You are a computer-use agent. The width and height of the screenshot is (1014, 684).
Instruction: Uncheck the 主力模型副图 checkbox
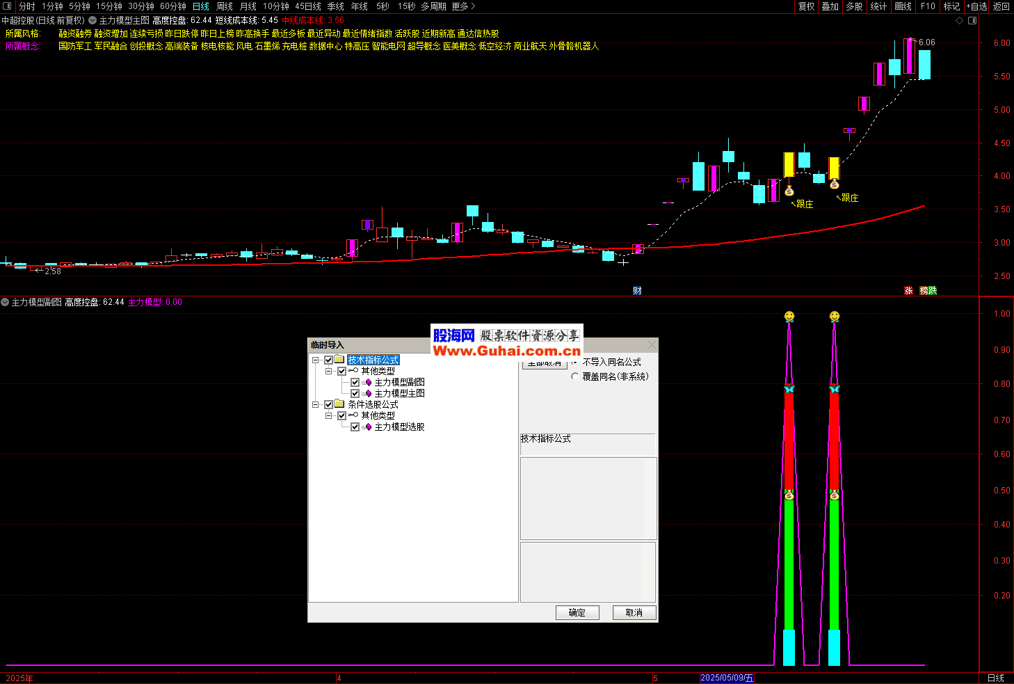355,382
